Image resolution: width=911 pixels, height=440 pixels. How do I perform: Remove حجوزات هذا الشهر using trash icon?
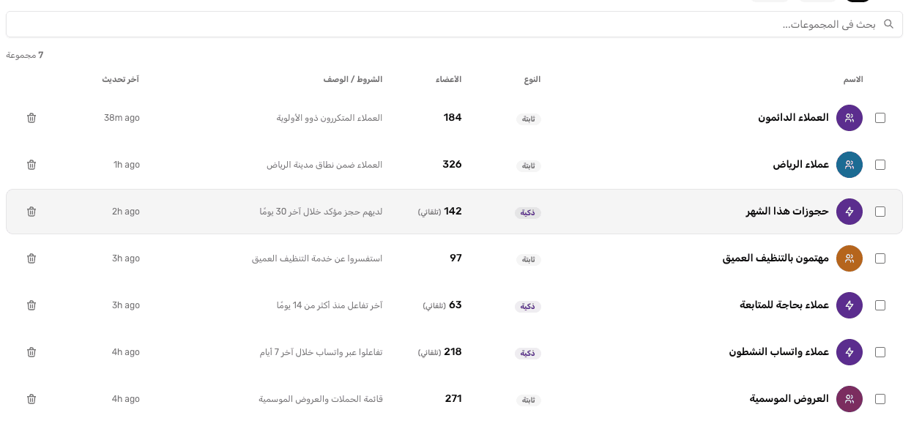point(31,212)
